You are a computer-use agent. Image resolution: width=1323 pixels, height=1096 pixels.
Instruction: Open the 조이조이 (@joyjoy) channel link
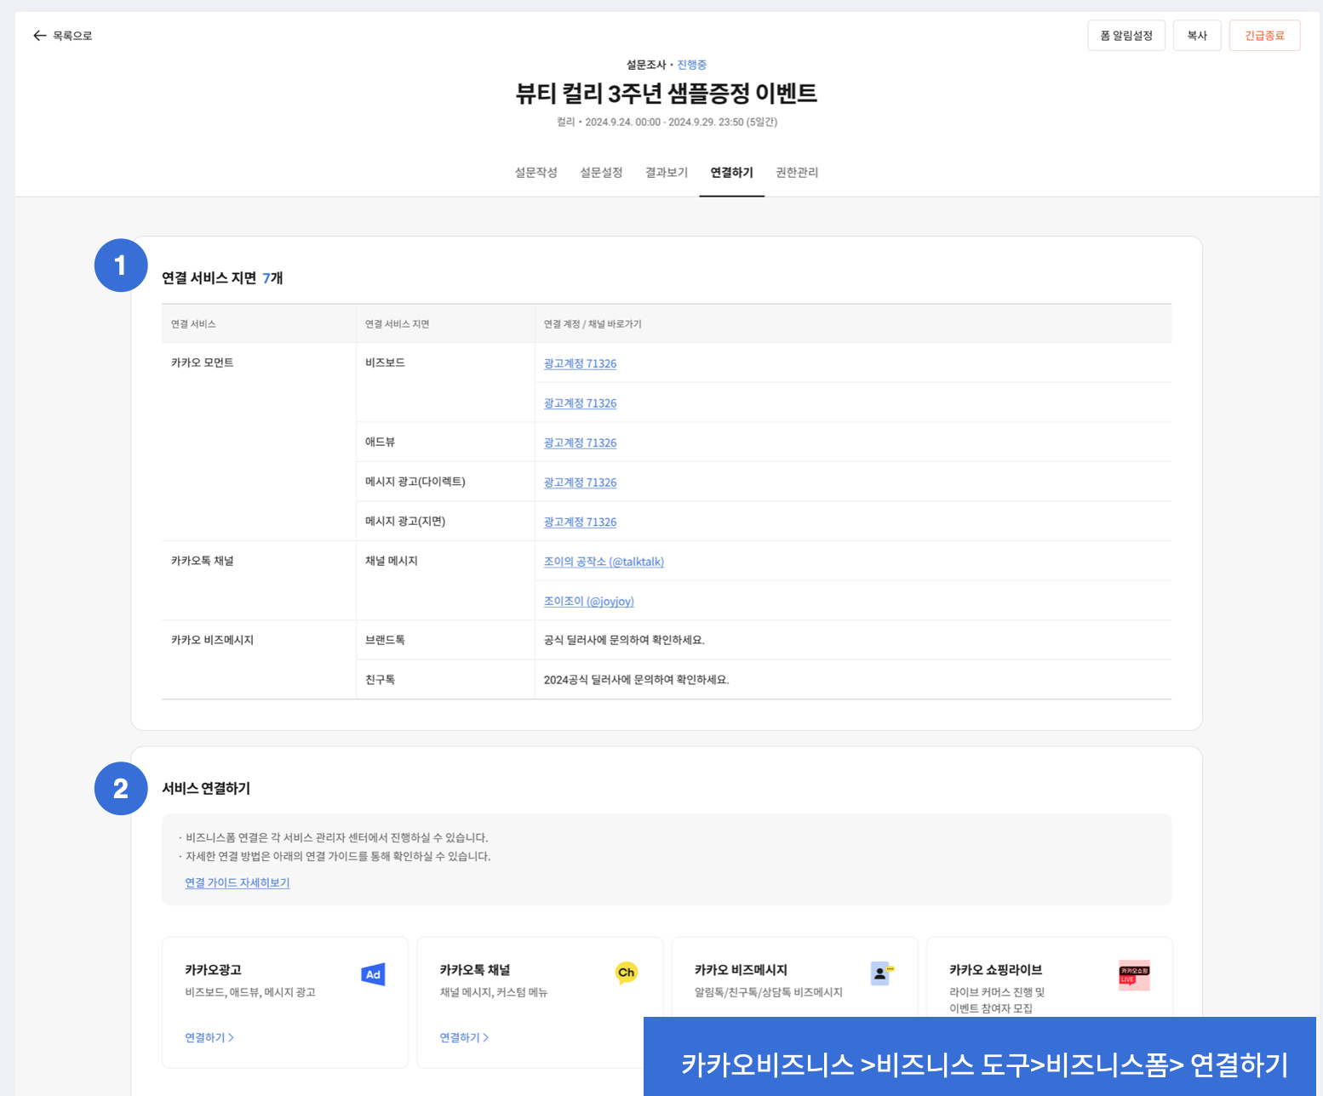point(588,602)
